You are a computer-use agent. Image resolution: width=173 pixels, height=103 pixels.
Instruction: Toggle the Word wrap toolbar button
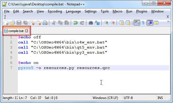[x=137, y=23]
